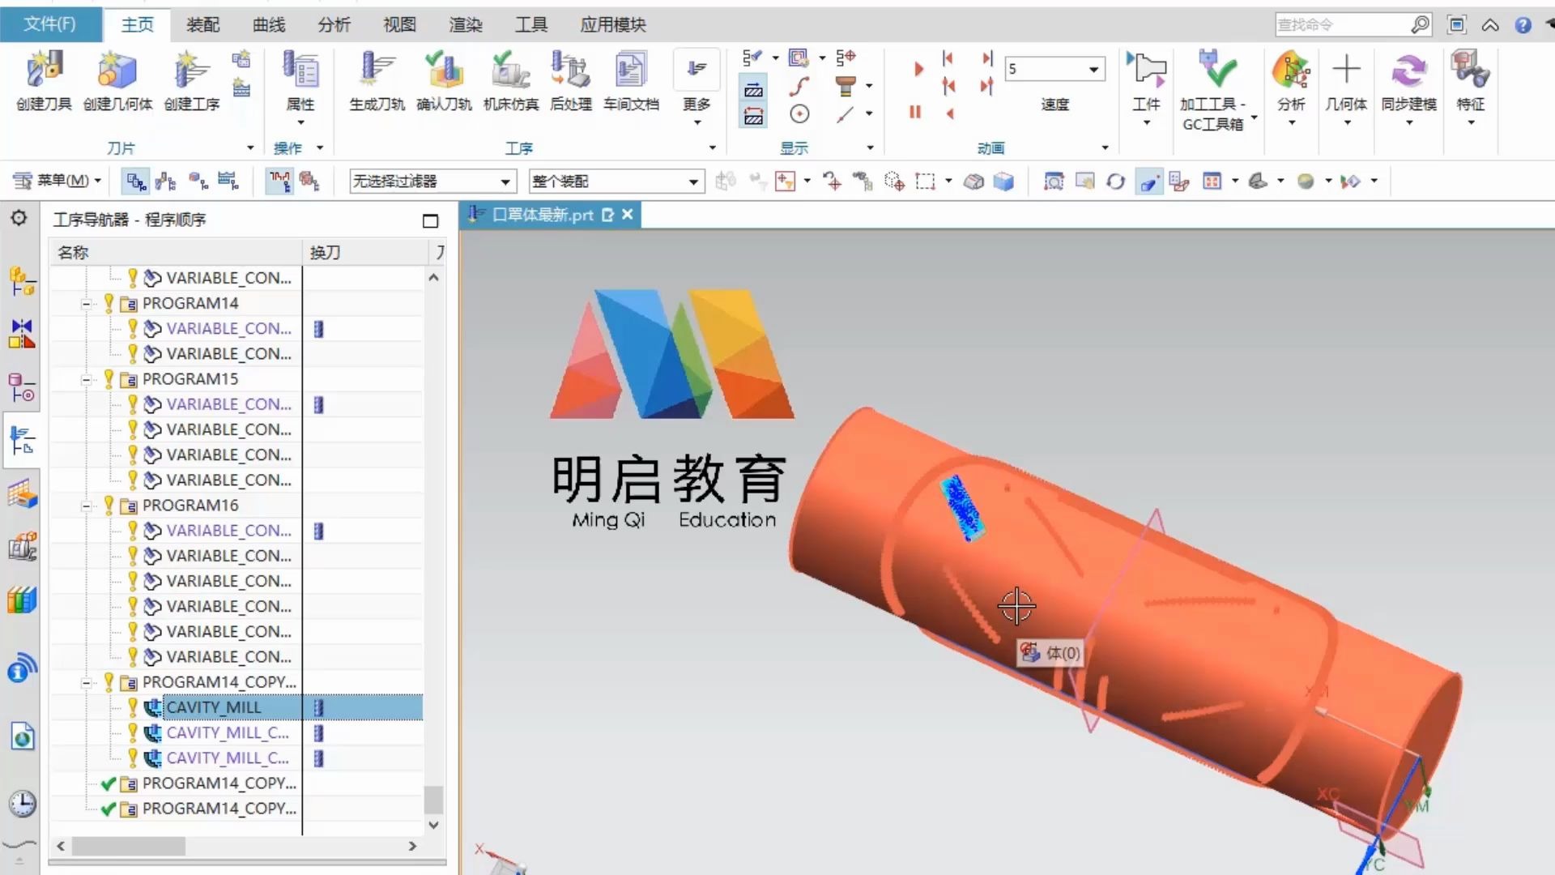This screenshot has width=1555, height=875.
Task: Switch to the 装配 ribbon tab
Action: (202, 25)
